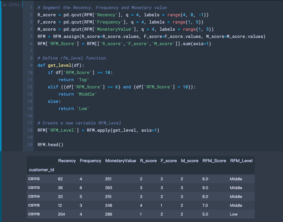Click the 'R_score' column header

tap(148, 161)
